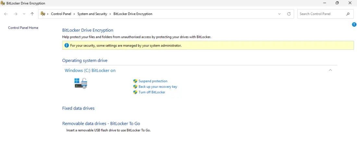Click the Back navigation arrow
The height and width of the screenshot is (150, 357).
pos(6,14)
